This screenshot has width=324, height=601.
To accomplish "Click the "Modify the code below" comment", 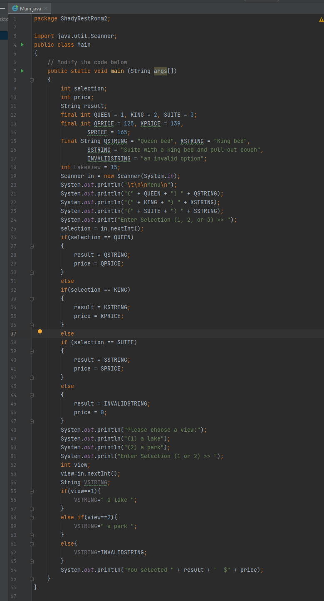I will coord(87,62).
